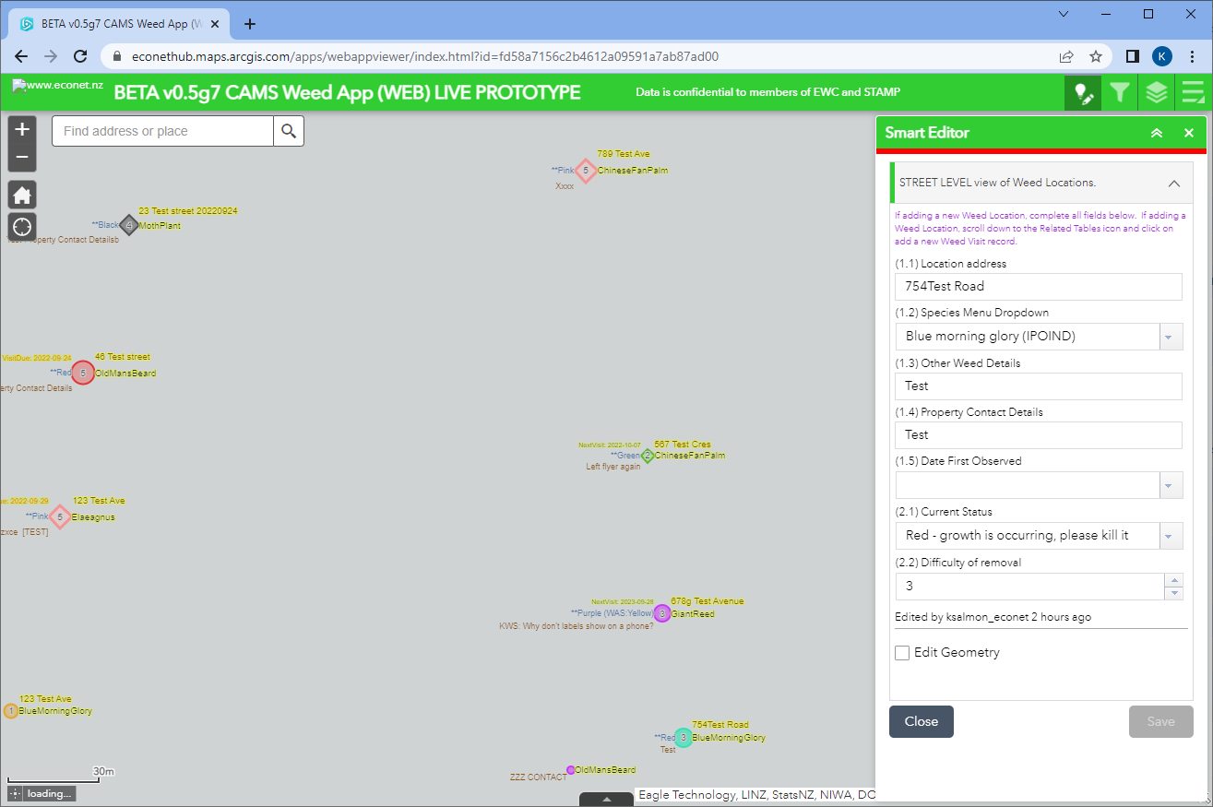Image resolution: width=1213 pixels, height=807 pixels.
Task: Open the Legend icon on the far right
Action: click(x=1193, y=92)
